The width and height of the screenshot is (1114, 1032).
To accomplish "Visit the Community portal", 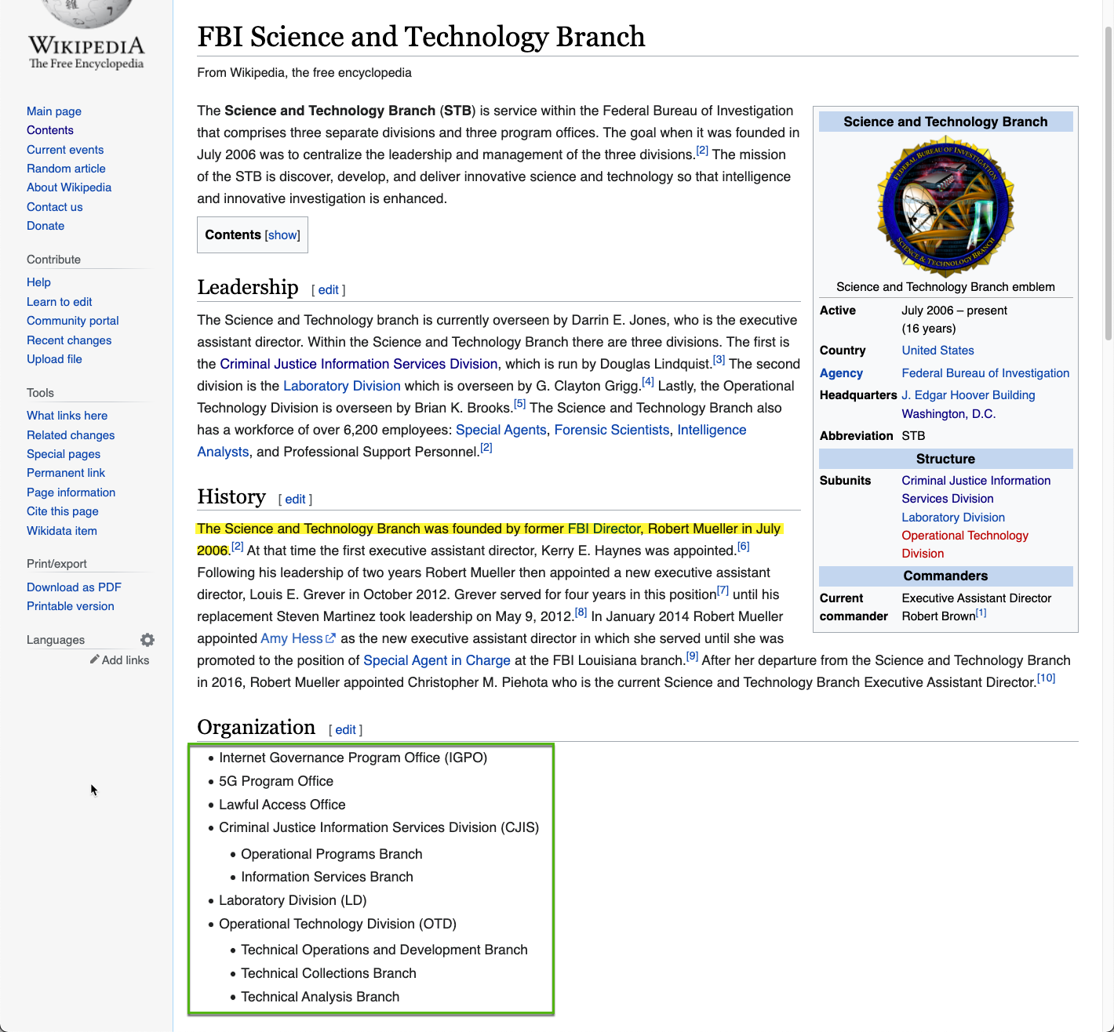I will [73, 321].
